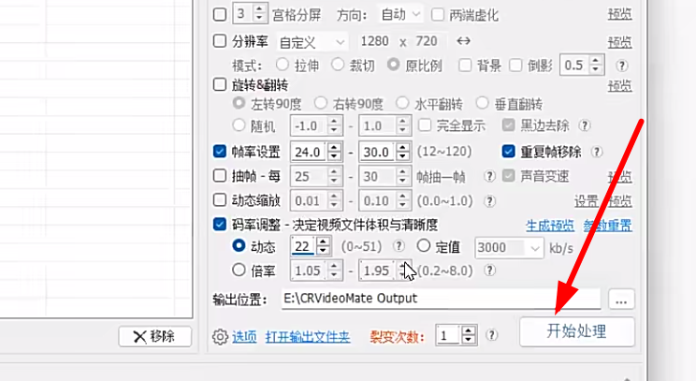Click the help icon after (0~51) range
This screenshot has height=381, width=696.
(x=399, y=246)
